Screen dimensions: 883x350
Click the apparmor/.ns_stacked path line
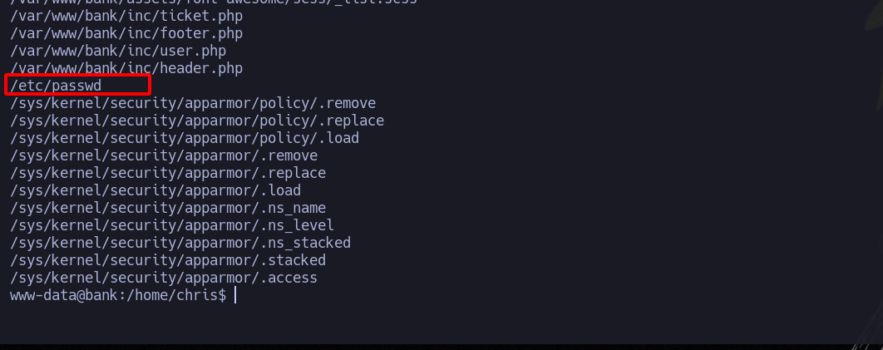(180, 243)
